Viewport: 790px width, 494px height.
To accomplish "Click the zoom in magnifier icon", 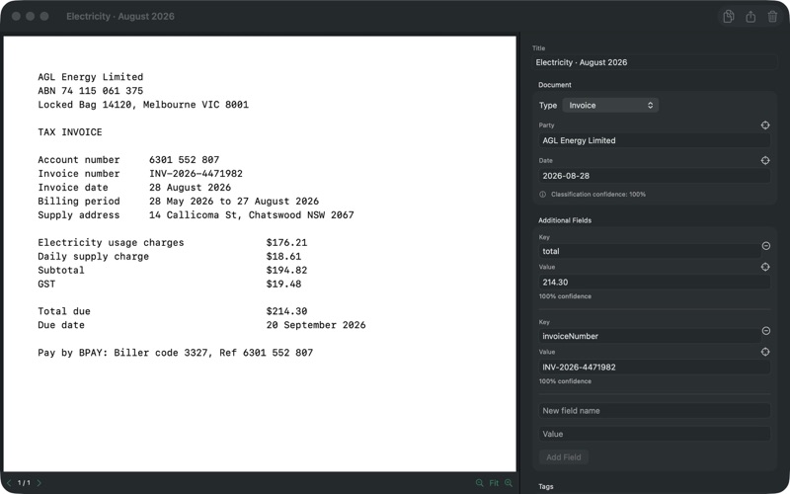I will click(509, 483).
